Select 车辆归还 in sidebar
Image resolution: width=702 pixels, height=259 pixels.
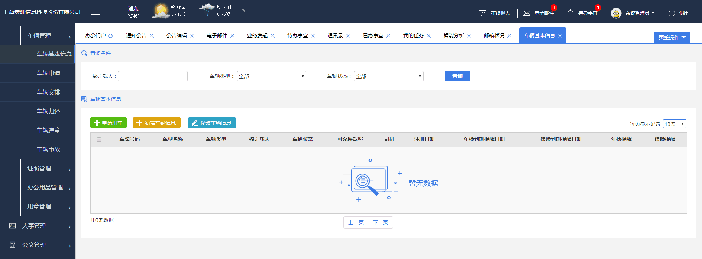click(48, 111)
